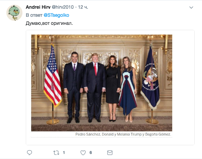This screenshot has height=159, width=202.
Task: Retweet this post using the arrows icon
Action: coord(56,153)
